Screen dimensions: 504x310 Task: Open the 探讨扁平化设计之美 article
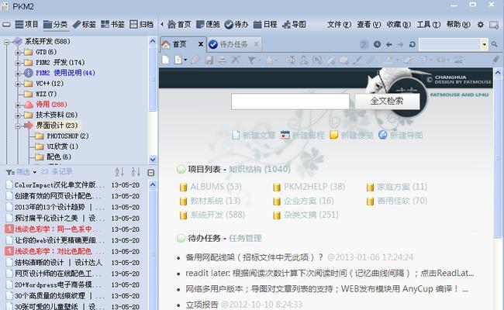tap(60, 218)
